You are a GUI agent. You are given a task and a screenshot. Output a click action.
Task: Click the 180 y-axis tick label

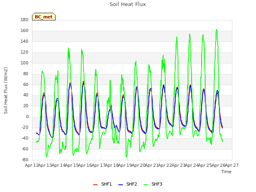click(24, 20)
